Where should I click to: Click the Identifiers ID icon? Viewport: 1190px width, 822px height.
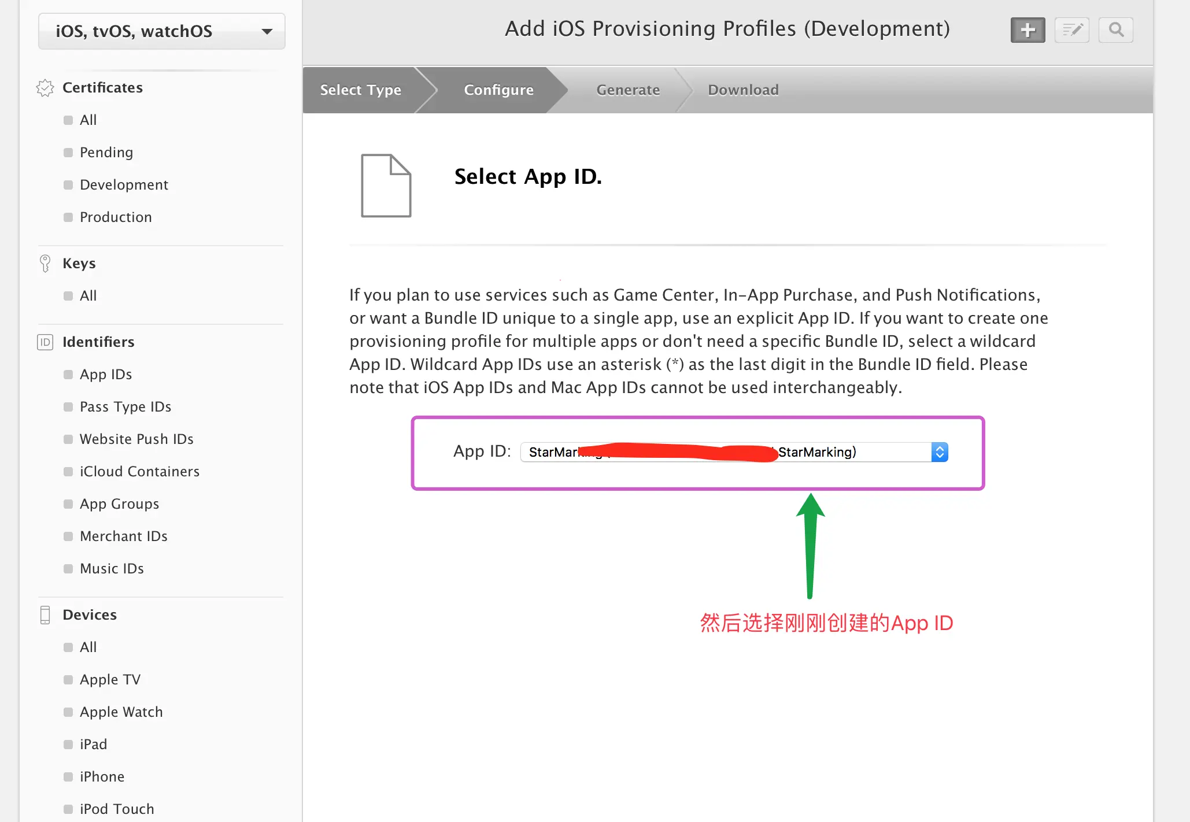click(45, 342)
